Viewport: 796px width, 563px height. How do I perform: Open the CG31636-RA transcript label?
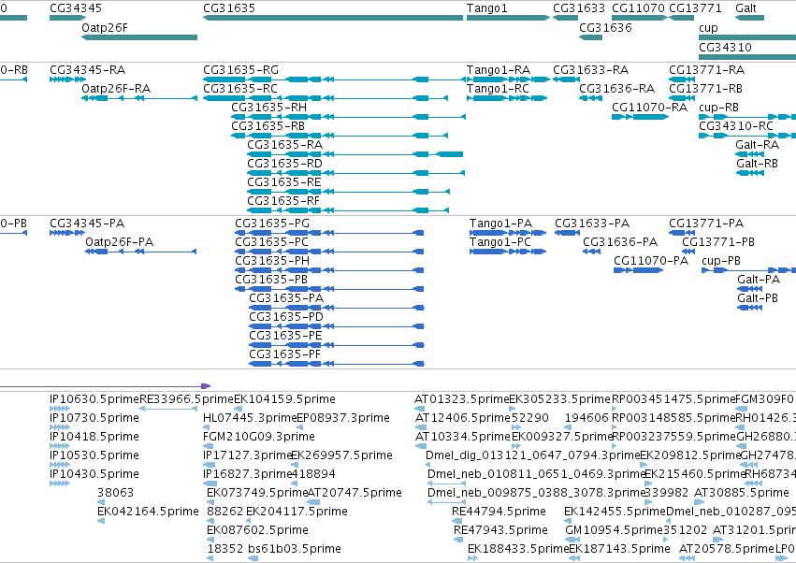(616, 88)
